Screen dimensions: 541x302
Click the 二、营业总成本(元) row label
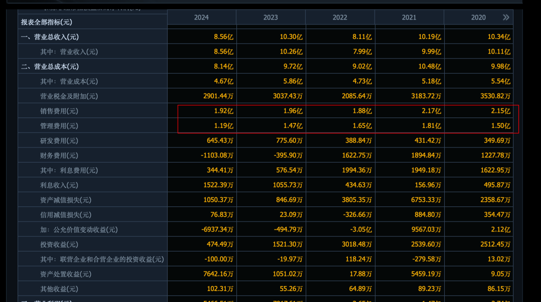pyautogui.click(x=50, y=66)
